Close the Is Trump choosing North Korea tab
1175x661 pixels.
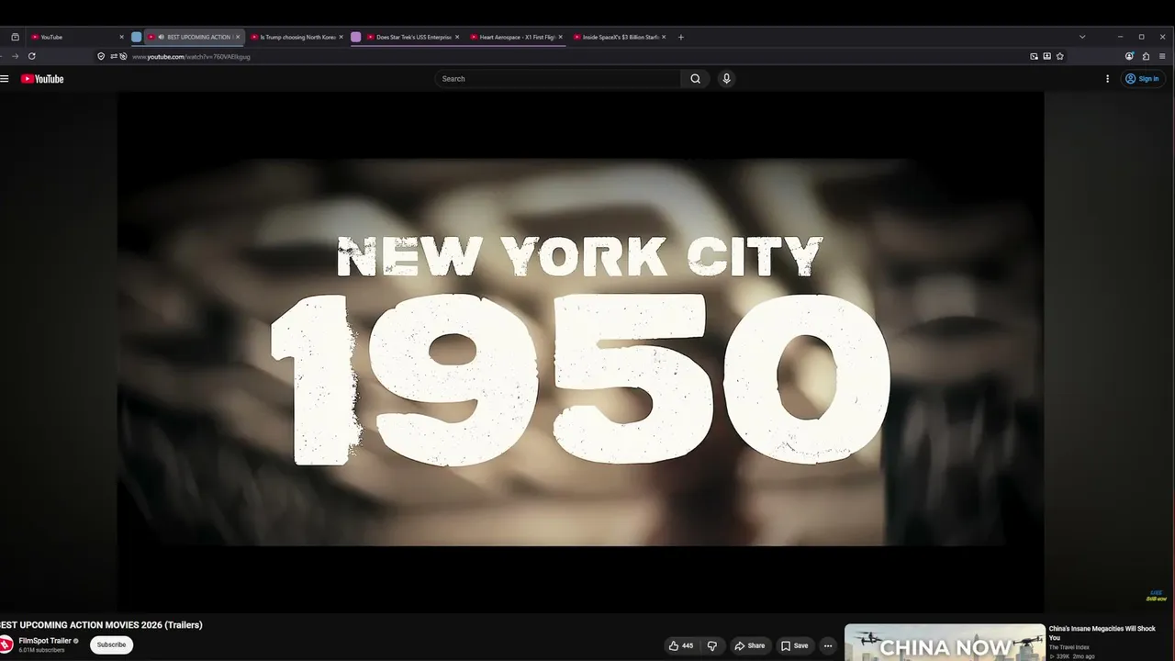341,37
